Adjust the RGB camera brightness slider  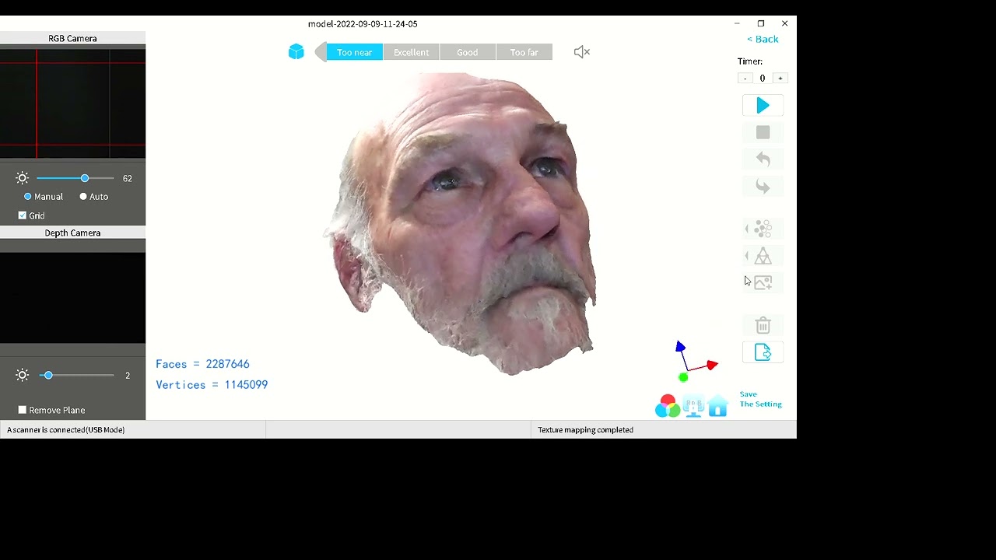[x=75, y=178]
